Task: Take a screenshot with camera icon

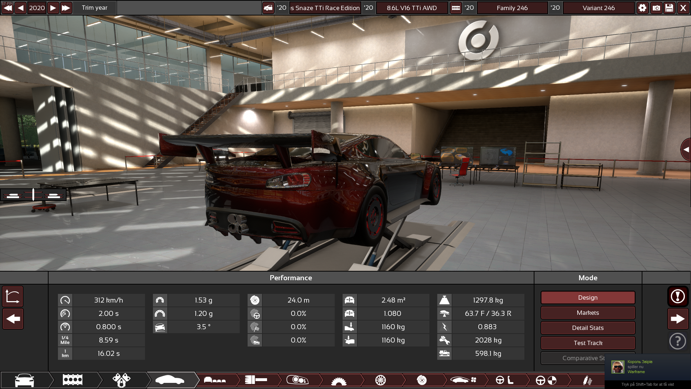Action: coord(656,8)
